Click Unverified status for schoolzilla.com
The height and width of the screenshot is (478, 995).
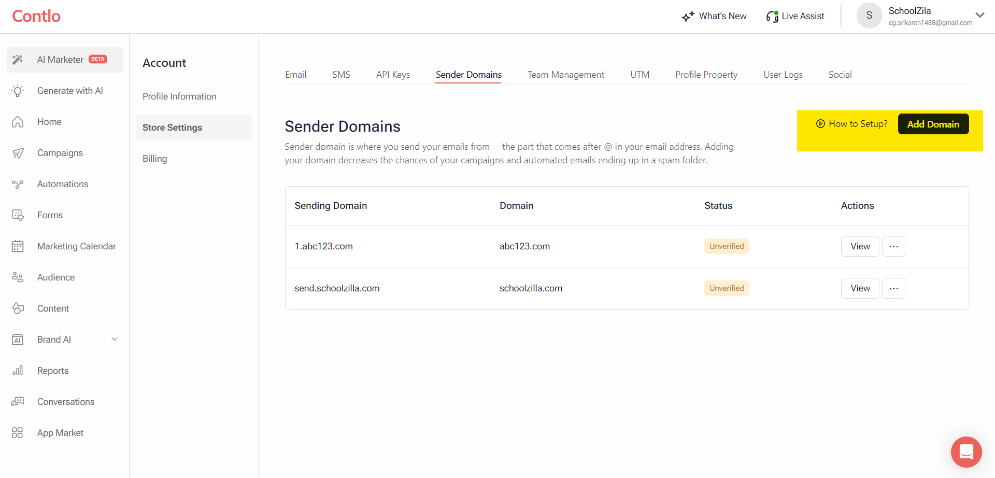pyautogui.click(x=727, y=288)
